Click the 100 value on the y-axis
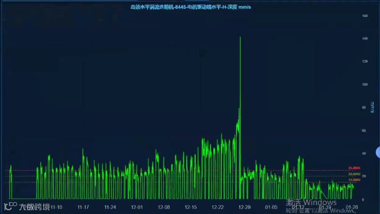The width and height of the screenshot is (380, 214). coord(365,84)
